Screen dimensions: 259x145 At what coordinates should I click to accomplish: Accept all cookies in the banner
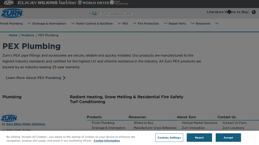(228, 138)
